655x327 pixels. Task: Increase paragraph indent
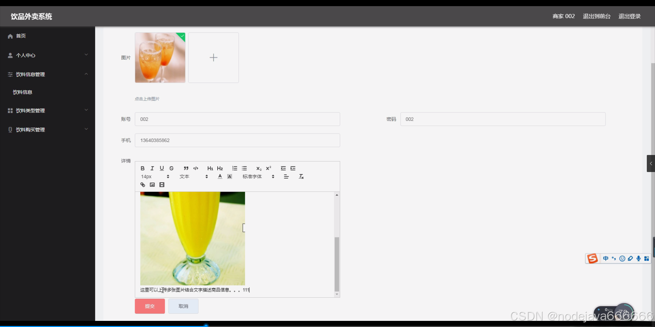293,168
